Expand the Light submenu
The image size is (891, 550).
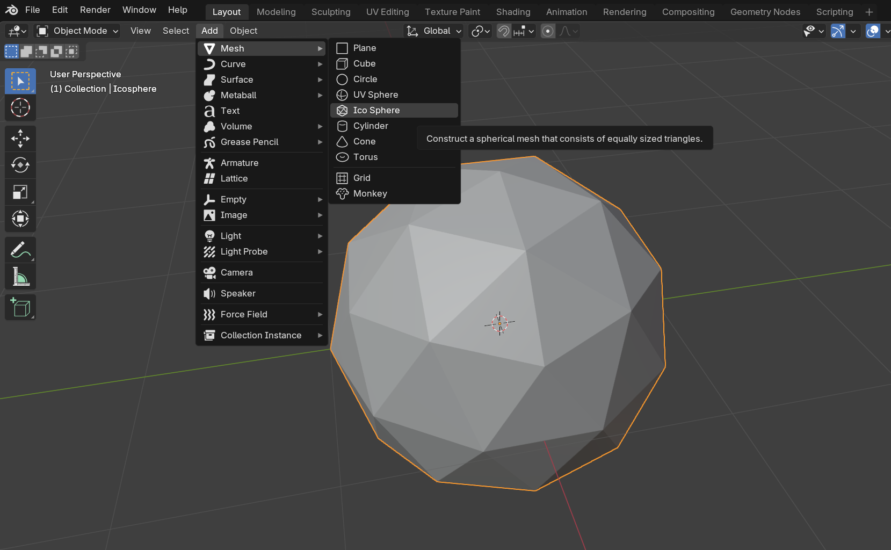[262, 236]
